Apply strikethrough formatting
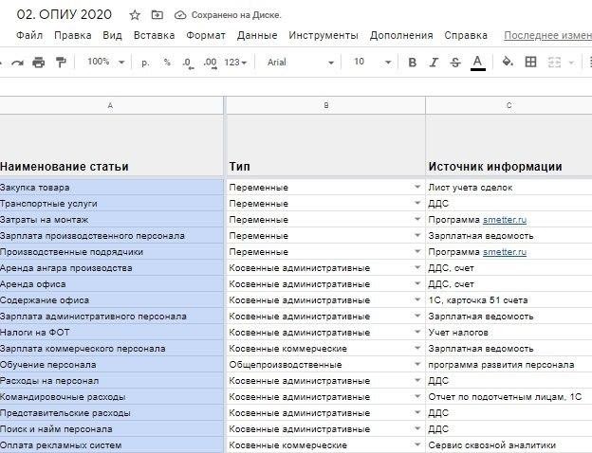 coord(455,63)
